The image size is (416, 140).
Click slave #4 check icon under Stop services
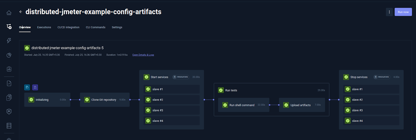tap(348, 121)
